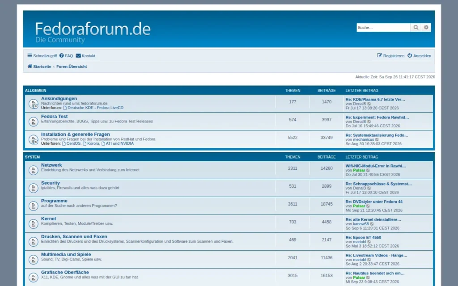
Task: Open the Programme forum
Action: (54, 201)
